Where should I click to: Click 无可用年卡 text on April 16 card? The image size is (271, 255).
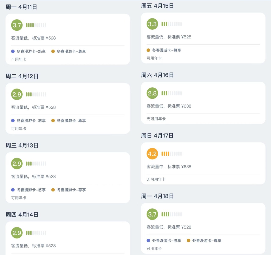[x=156, y=119]
